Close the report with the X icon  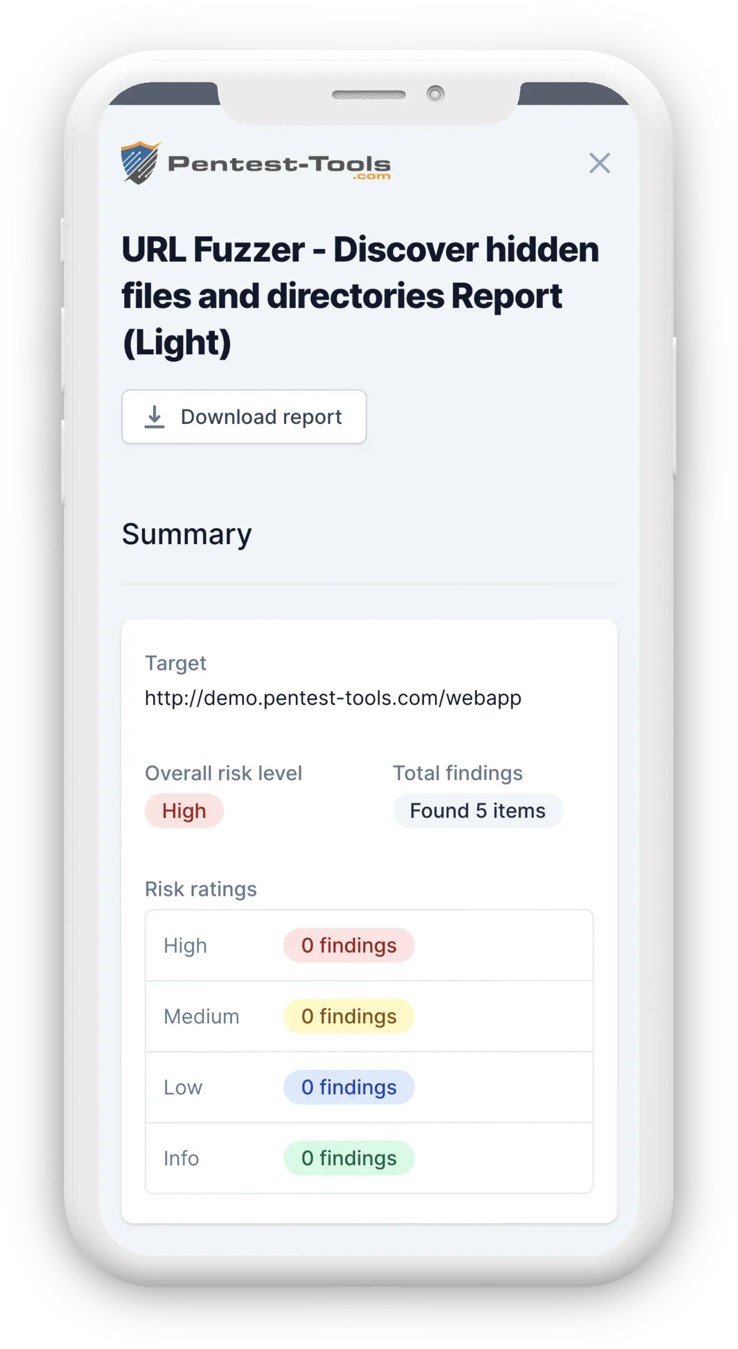599,163
